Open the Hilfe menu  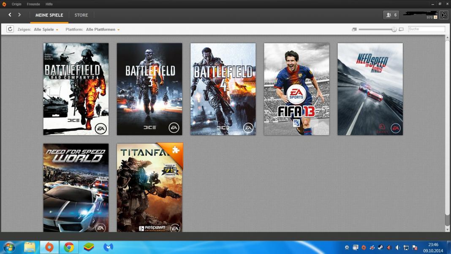[x=49, y=4]
